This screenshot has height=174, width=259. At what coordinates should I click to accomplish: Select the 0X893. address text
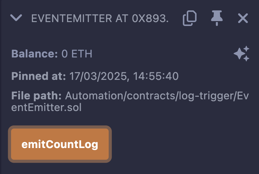click(150, 19)
